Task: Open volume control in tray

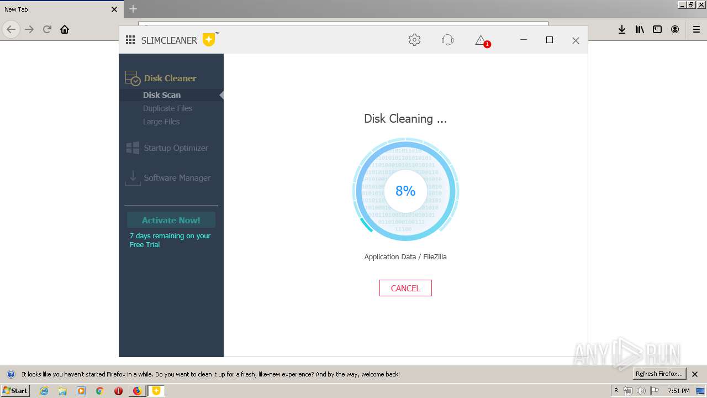Action: (x=641, y=391)
